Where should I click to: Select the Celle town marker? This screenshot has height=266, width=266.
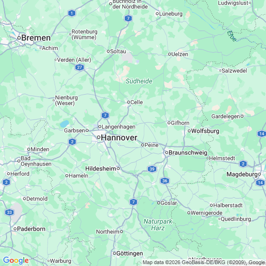click(129, 102)
